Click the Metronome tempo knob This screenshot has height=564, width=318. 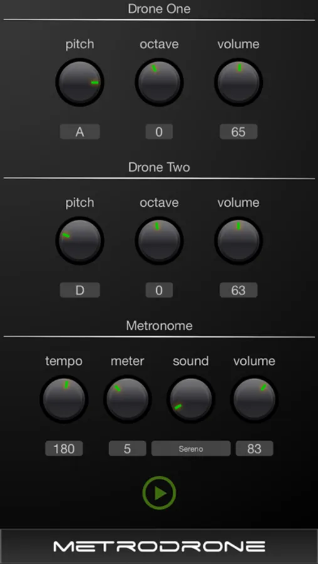coord(64,399)
